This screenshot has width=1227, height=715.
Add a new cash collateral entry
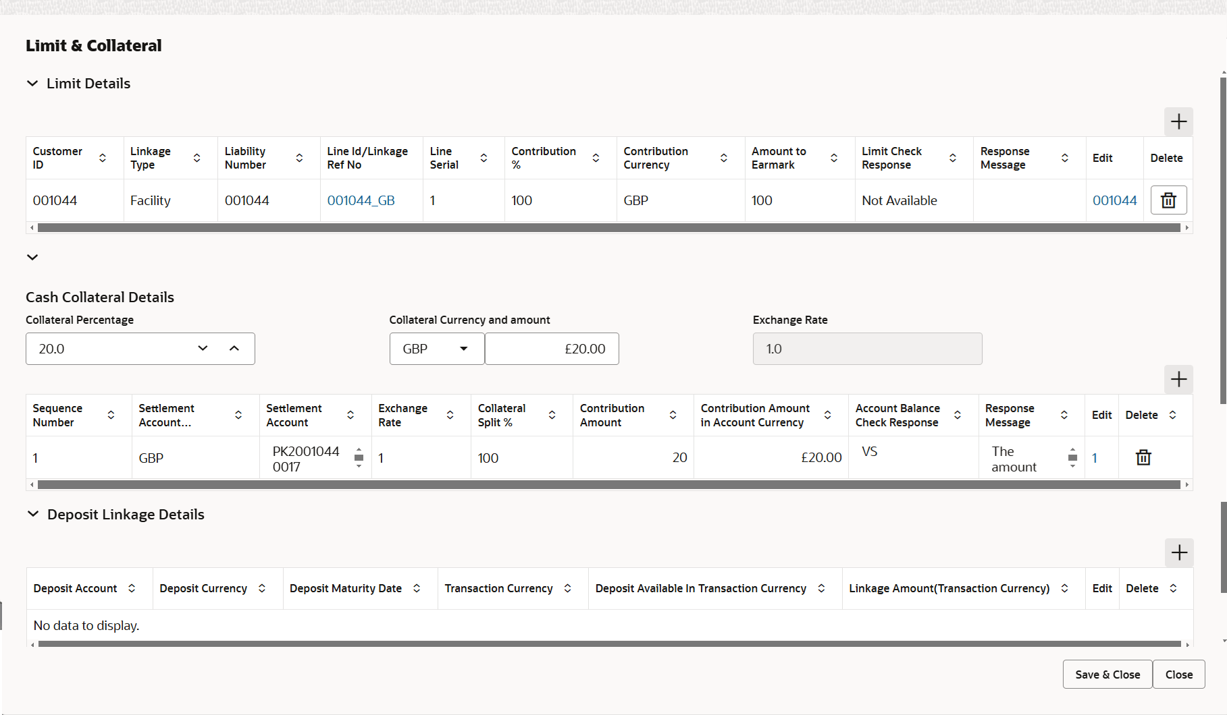1178,379
